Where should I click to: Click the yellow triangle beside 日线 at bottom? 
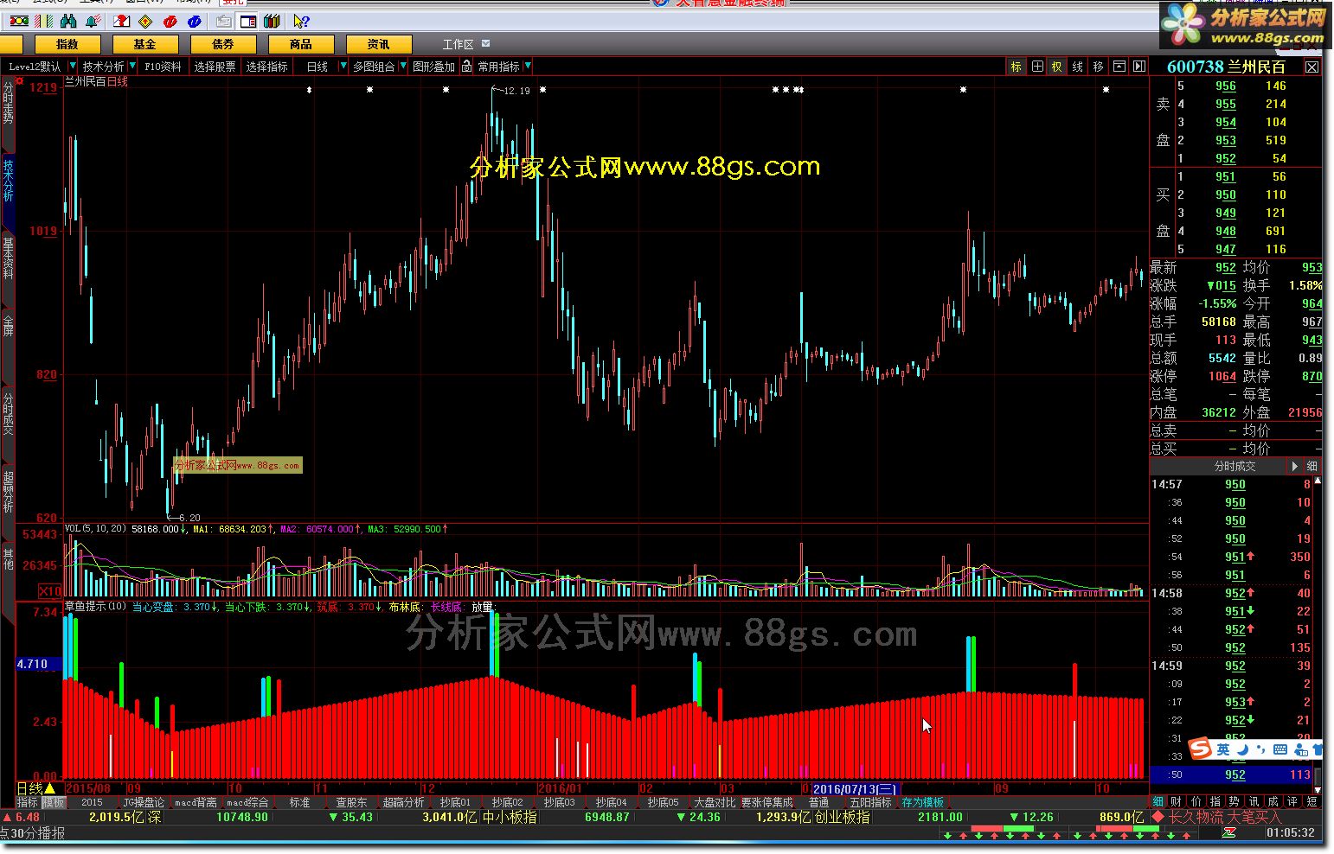coord(50,788)
